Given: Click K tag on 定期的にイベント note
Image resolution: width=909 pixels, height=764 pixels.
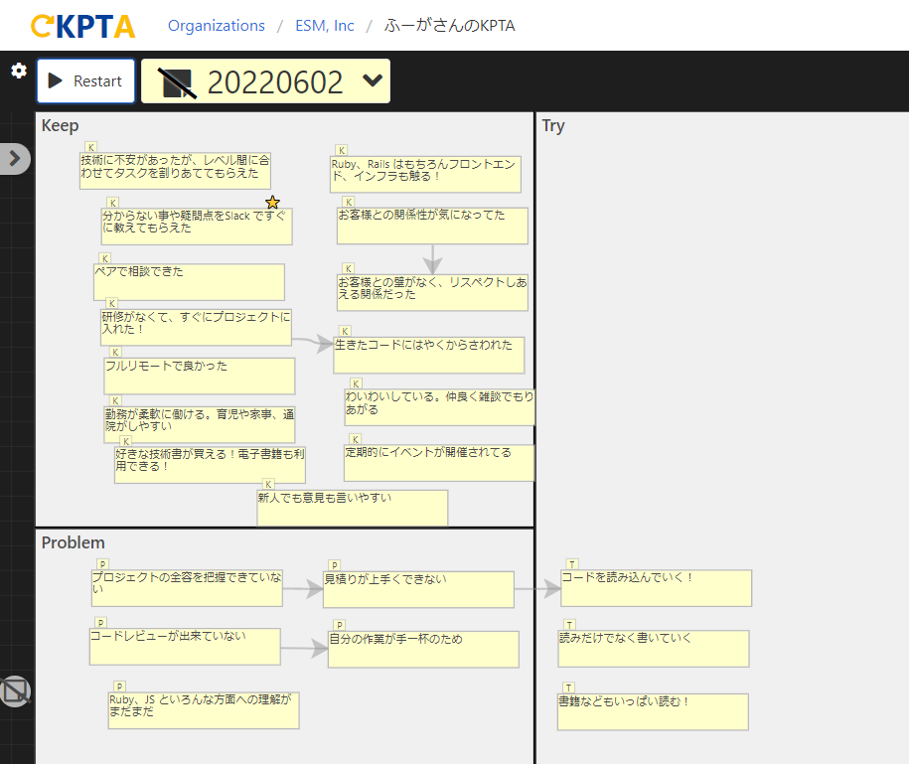Looking at the screenshot, I should [356, 439].
